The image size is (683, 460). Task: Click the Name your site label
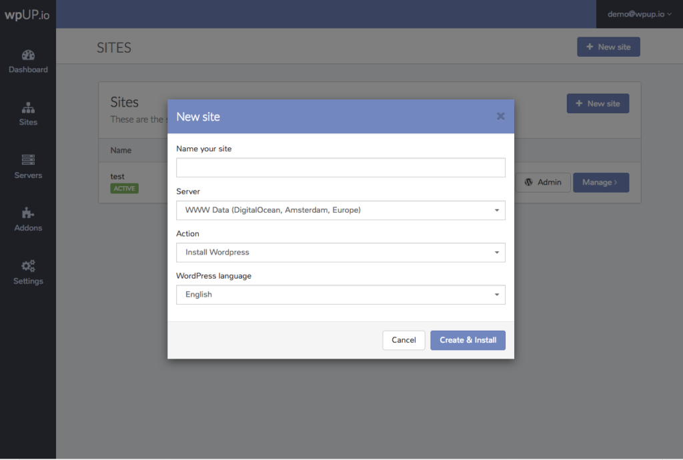[x=204, y=149]
